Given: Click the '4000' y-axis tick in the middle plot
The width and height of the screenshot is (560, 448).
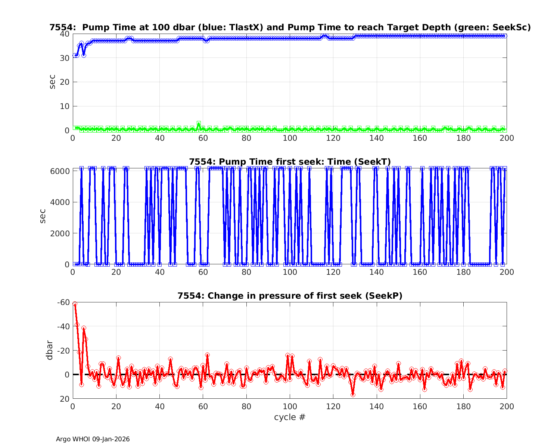Looking at the screenshot, I should point(61,202).
